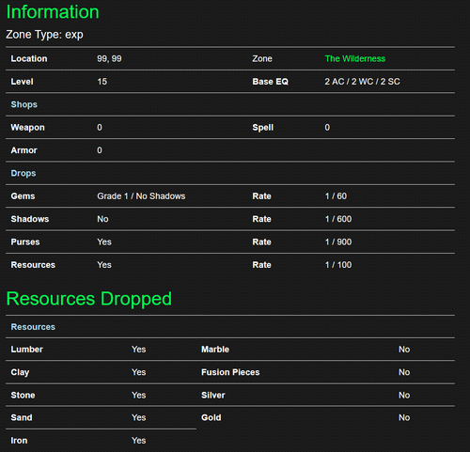Screen dimensions: 470x452
Task: Click the Zone label next to The Wilderness
Action: (x=262, y=58)
